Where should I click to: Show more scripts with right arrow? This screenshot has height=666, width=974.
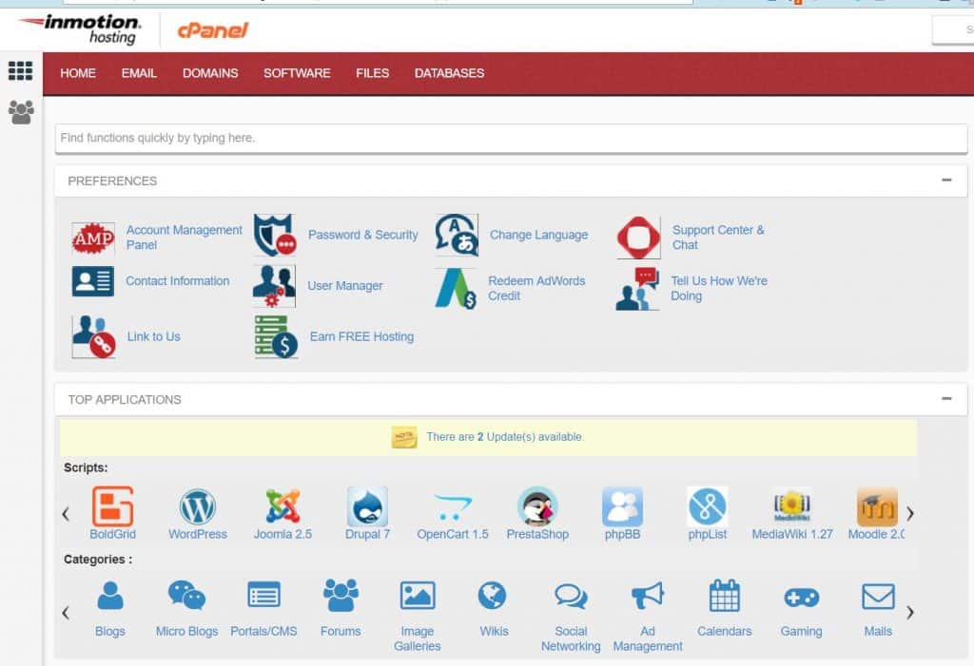point(910,513)
